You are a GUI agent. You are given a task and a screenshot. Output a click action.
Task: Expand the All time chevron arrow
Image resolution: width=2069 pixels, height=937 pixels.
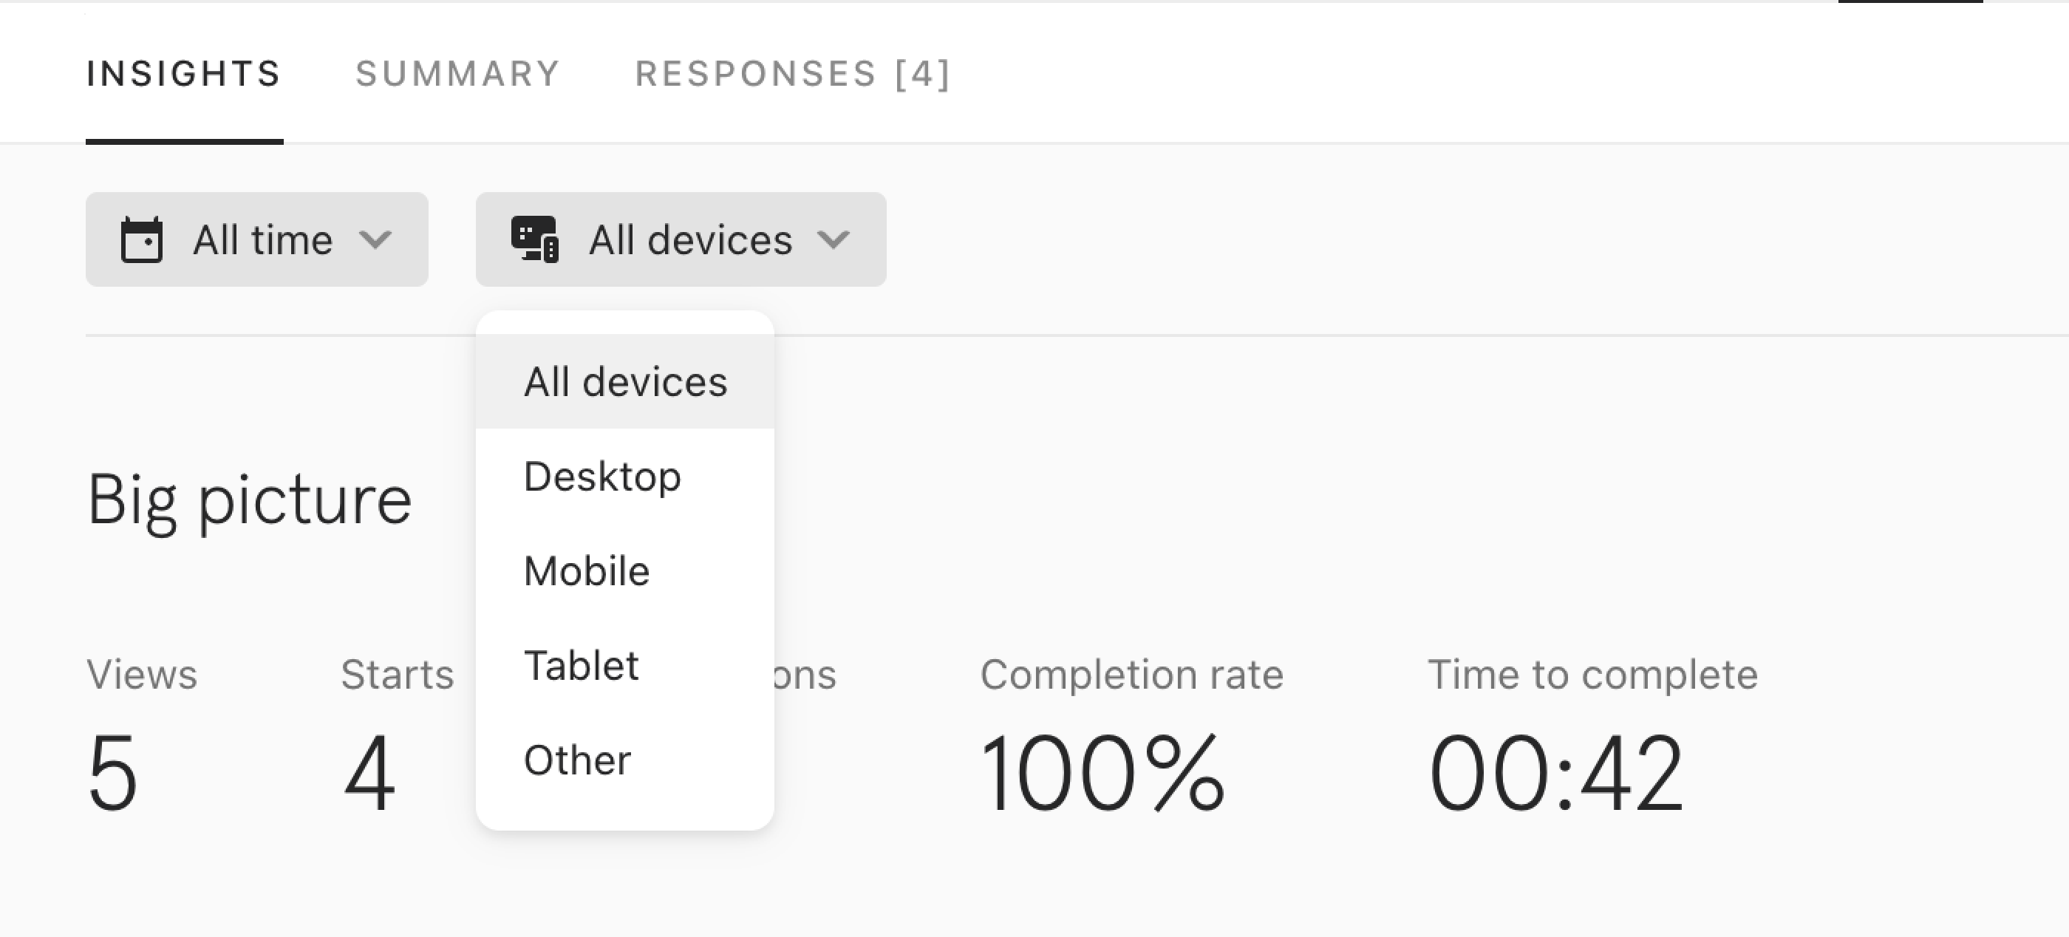(x=375, y=239)
